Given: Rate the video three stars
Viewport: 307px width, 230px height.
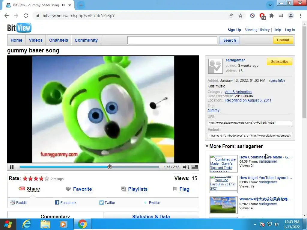Looking at the screenshot, I should click(x=36, y=178).
